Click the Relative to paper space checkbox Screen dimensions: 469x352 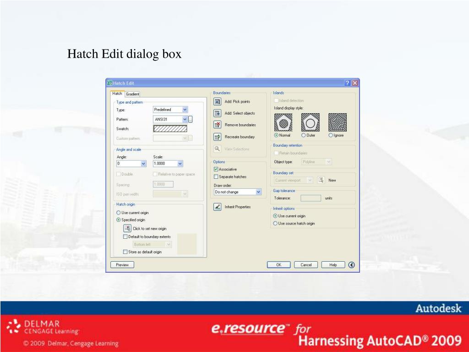tap(155, 174)
